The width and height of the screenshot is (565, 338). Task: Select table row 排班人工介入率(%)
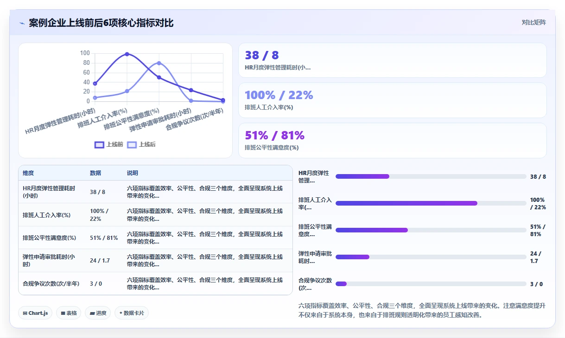[x=155, y=215]
